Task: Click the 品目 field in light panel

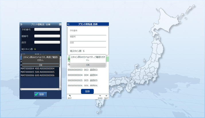Action: [88, 45]
